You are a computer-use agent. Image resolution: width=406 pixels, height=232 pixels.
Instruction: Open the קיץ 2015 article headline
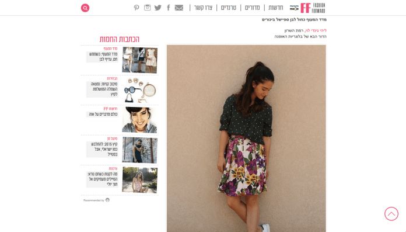[104, 149]
